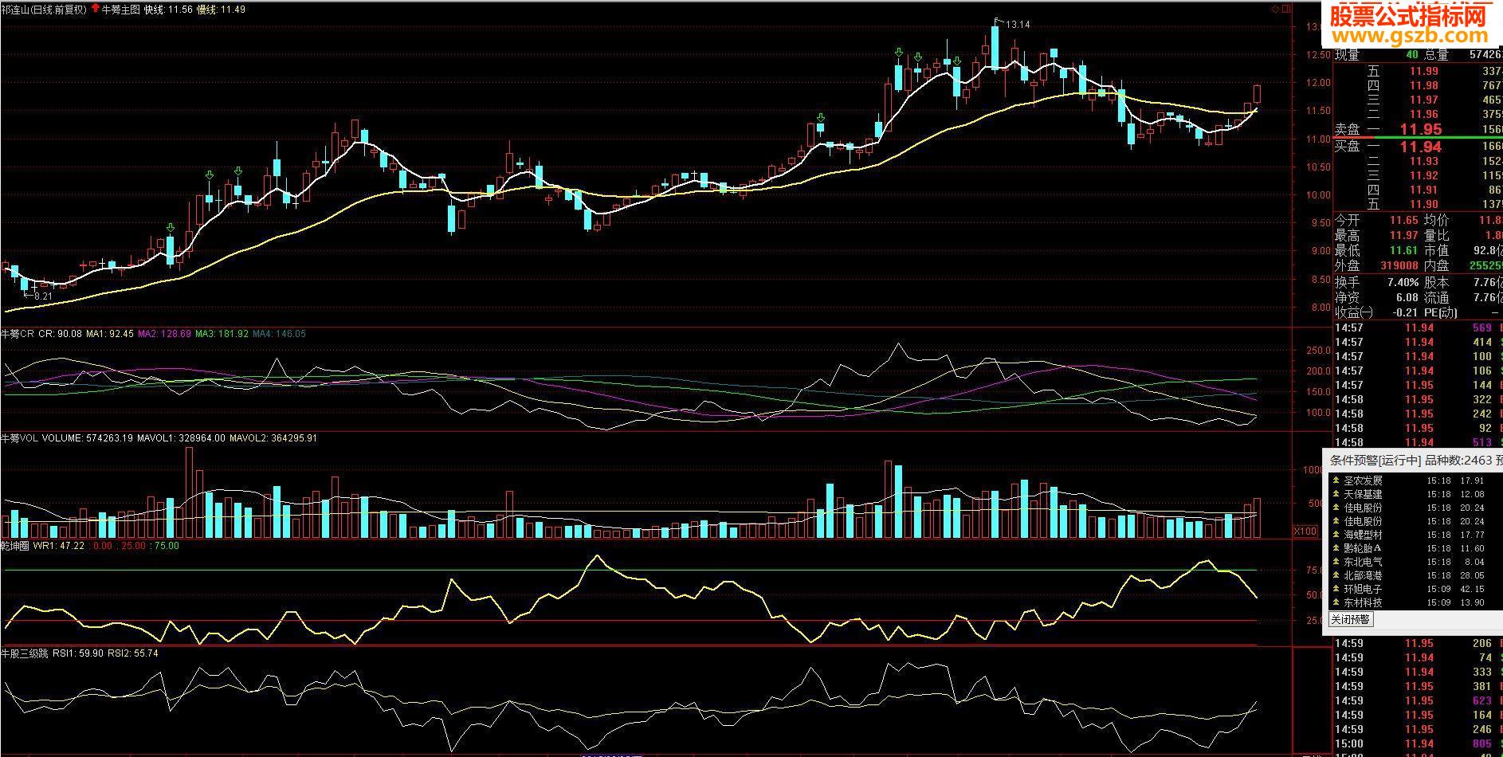
Task: Click the alert icon beside 黔轮胎A
Action: click(x=1336, y=548)
